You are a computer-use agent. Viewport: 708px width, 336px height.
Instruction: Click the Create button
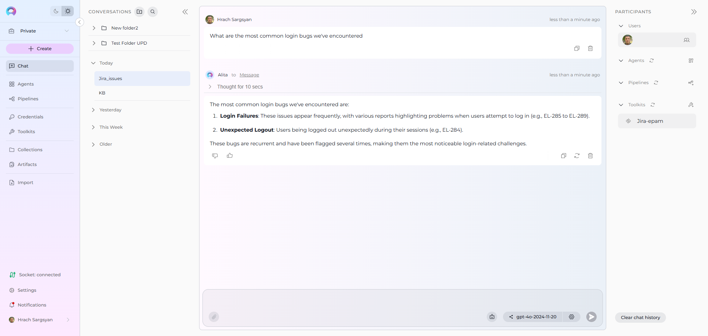click(40, 49)
